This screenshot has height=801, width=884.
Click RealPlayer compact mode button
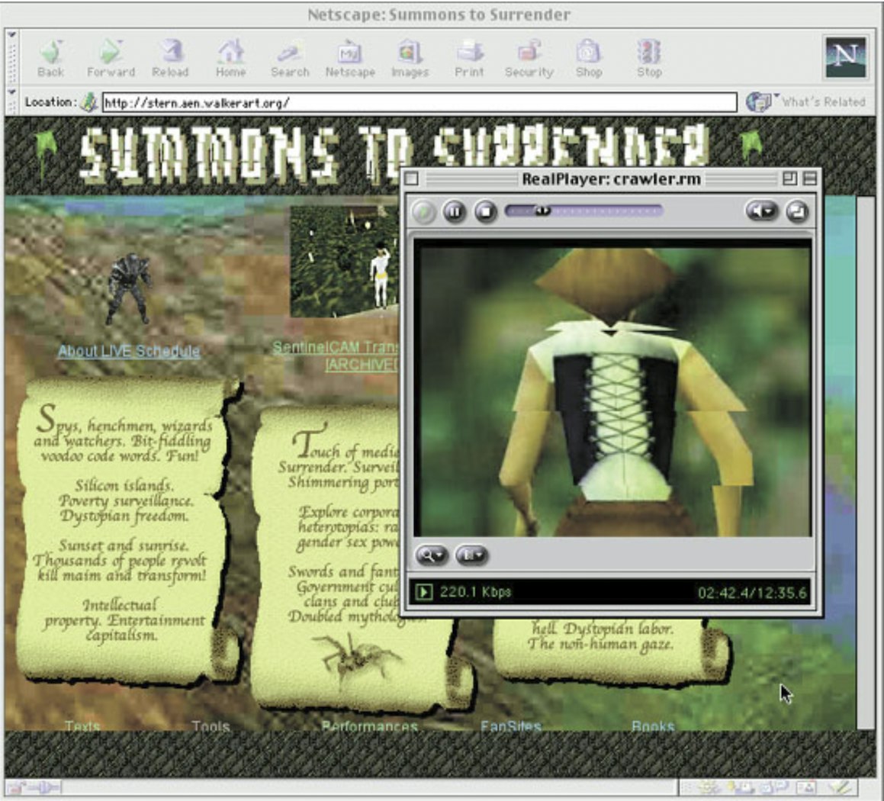coord(797,211)
